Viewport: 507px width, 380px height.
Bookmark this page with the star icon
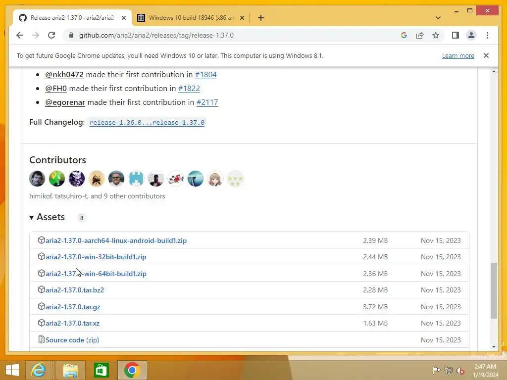(x=436, y=35)
